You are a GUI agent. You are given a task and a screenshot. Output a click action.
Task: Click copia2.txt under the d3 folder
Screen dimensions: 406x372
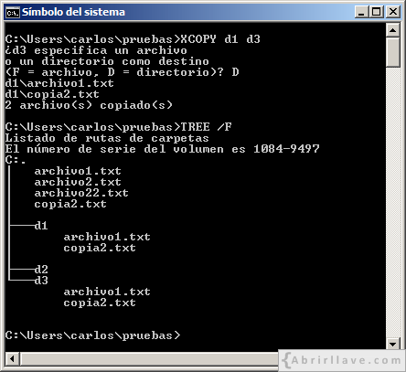(100, 303)
